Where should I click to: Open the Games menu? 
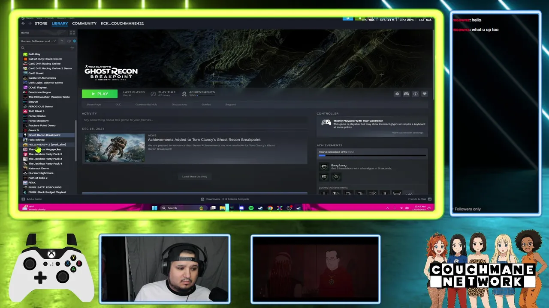click(61, 18)
